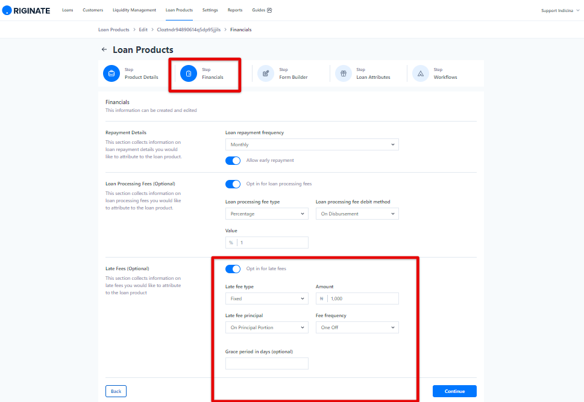The image size is (584, 402).
Task: Open the Loan repayment frequency dropdown
Action: coord(312,144)
